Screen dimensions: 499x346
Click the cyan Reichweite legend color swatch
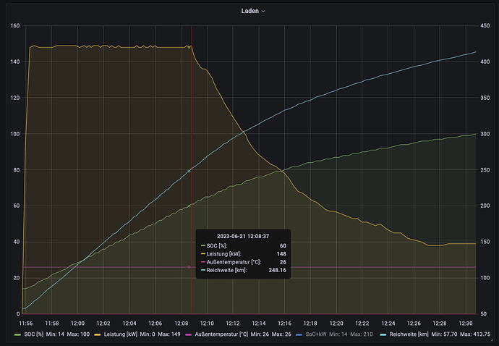(383, 334)
